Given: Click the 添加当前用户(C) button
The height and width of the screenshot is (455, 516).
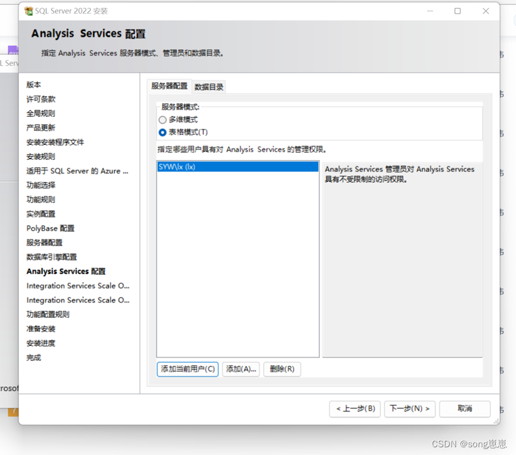Looking at the screenshot, I should tap(187, 369).
